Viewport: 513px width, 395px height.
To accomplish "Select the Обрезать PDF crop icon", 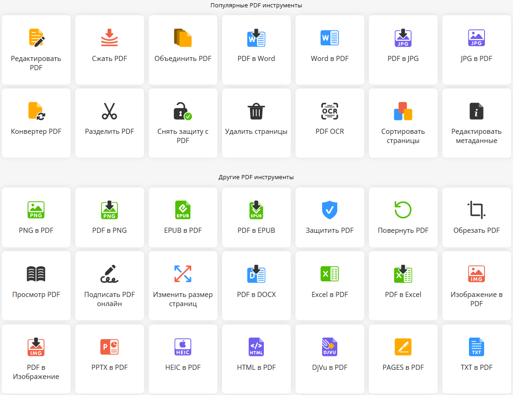I will pyautogui.click(x=476, y=210).
